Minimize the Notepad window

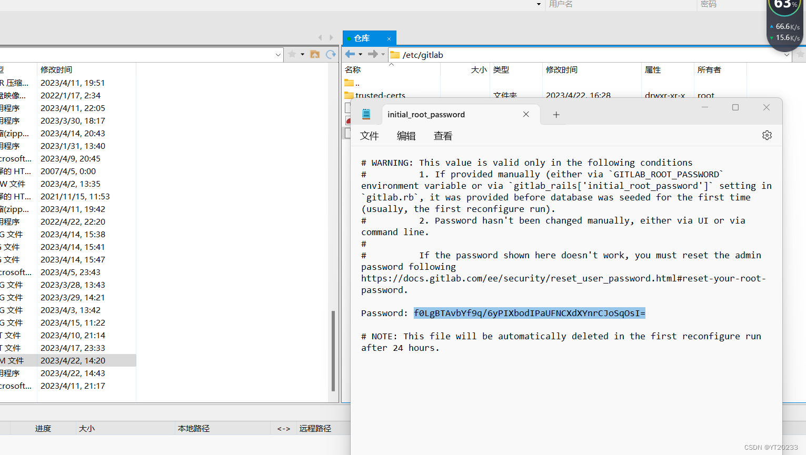point(705,107)
